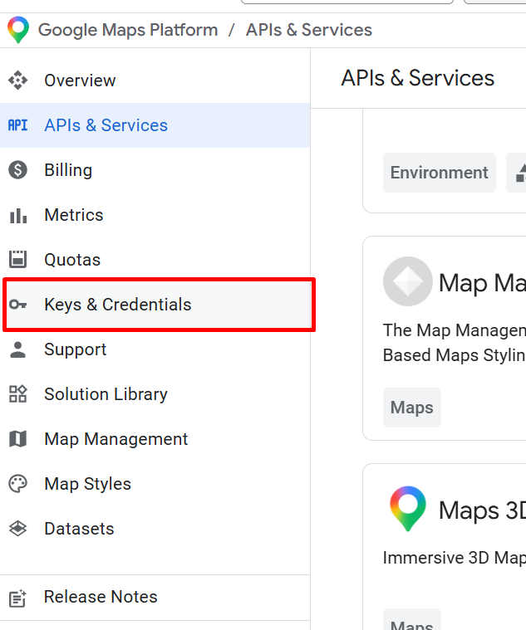Click the key icon for Keys & Credentials

[x=17, y=305]
